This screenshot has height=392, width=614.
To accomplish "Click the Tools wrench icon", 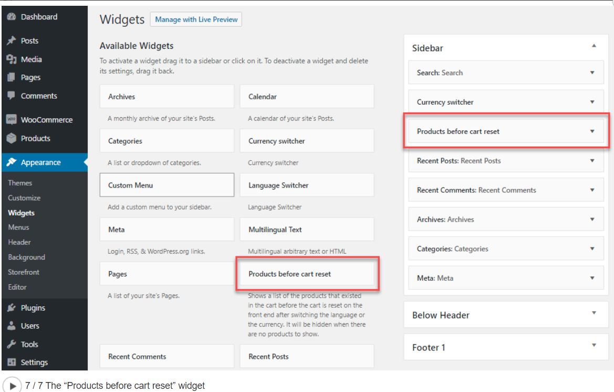I will [12, 344].
